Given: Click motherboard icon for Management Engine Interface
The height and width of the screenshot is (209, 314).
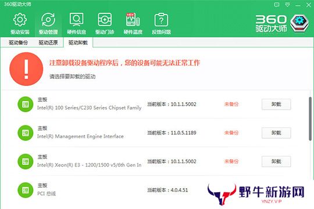Looking at the screenshot, I should (x=26, y=133).
